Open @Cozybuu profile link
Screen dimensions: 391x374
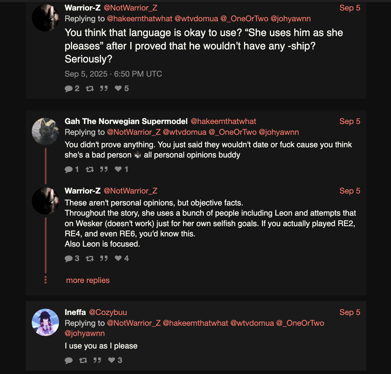pyautogui.click(x=108, y=312)
